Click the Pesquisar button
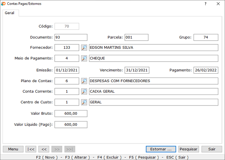 click(x=188, y=149)
